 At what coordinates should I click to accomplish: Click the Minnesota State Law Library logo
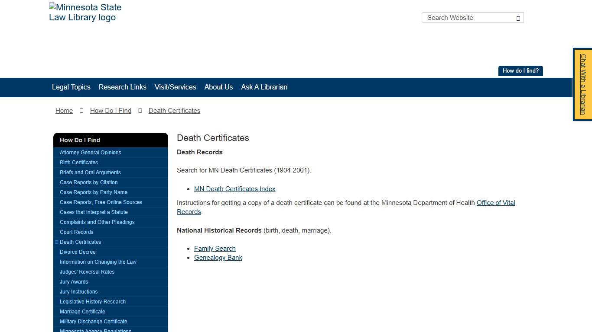tap(85, 12)
